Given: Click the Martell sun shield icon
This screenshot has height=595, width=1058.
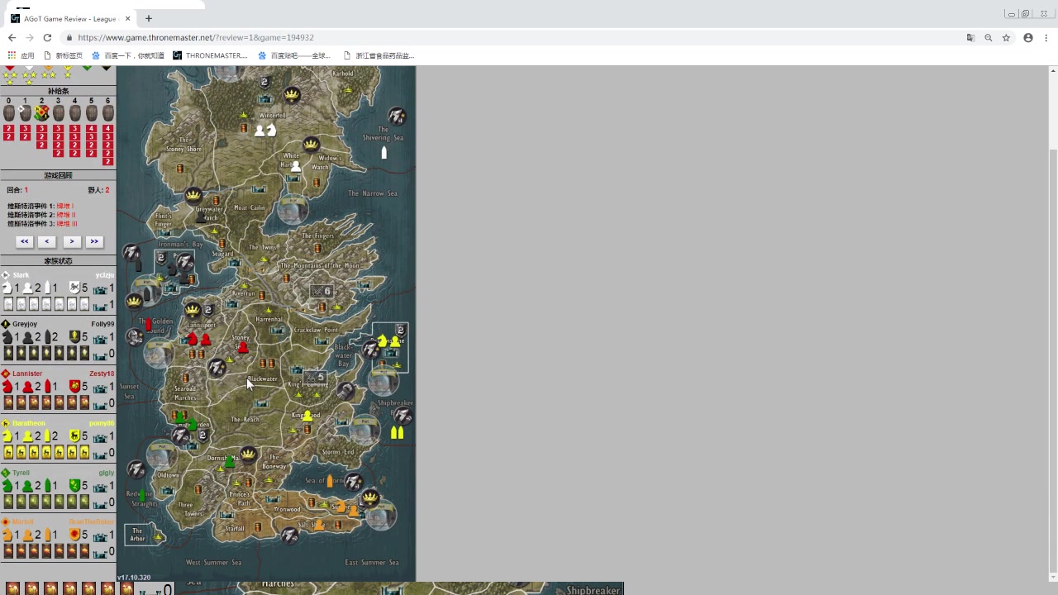Looking at the screenshot, I should click(74, 535).
